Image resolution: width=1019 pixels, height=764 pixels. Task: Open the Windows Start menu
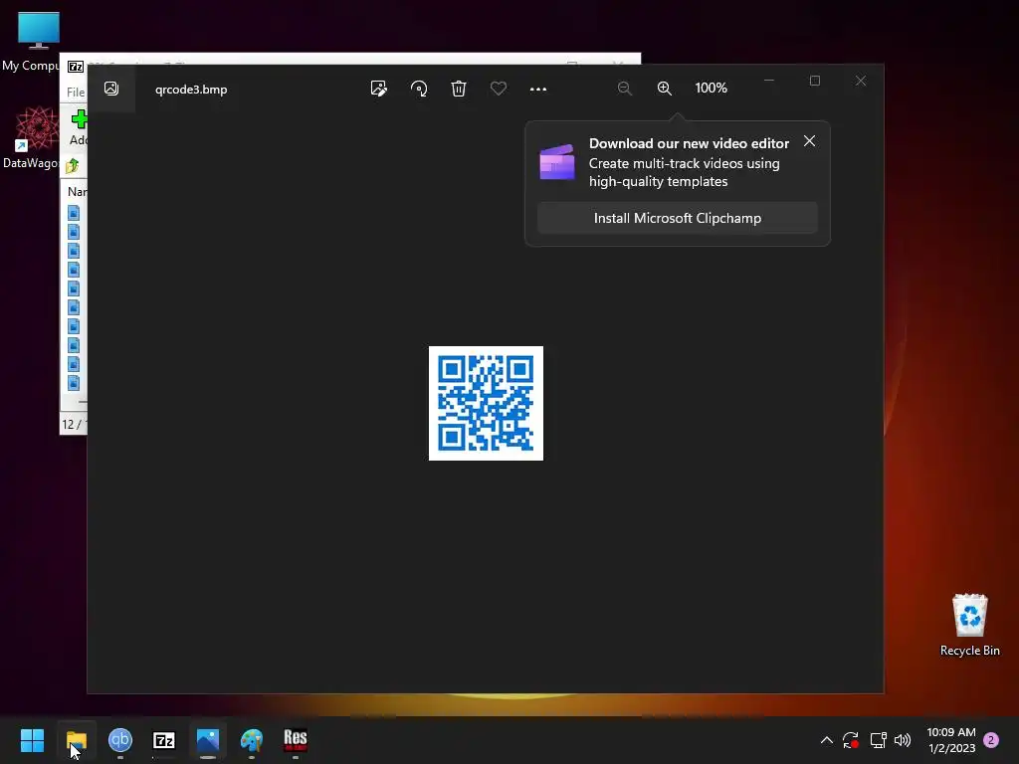tap(32, 740)
